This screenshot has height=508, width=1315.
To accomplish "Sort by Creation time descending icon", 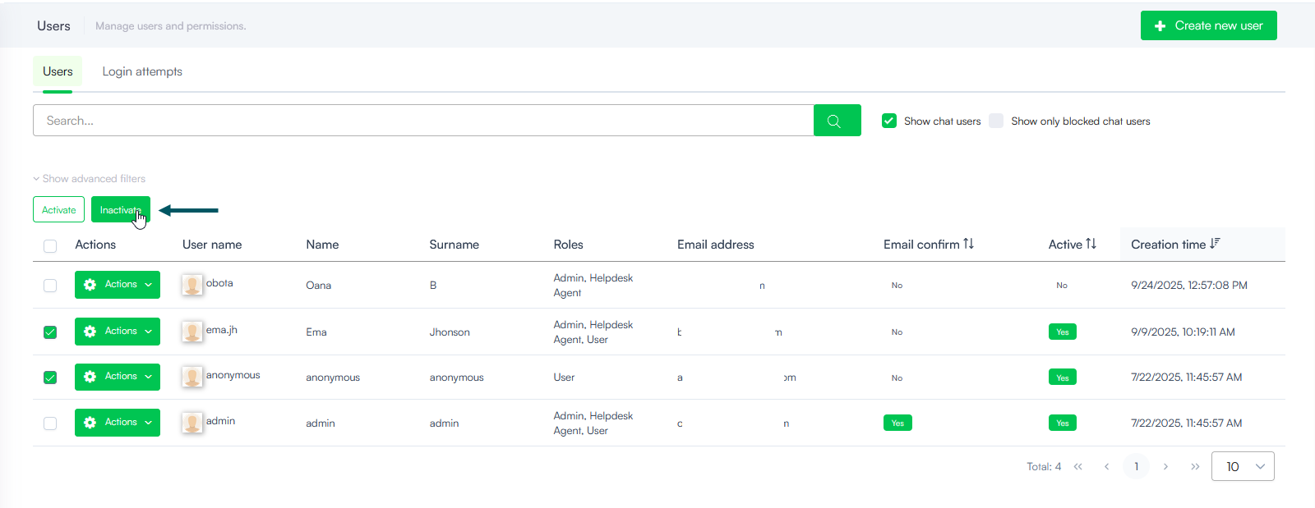I will point(1215,244).
